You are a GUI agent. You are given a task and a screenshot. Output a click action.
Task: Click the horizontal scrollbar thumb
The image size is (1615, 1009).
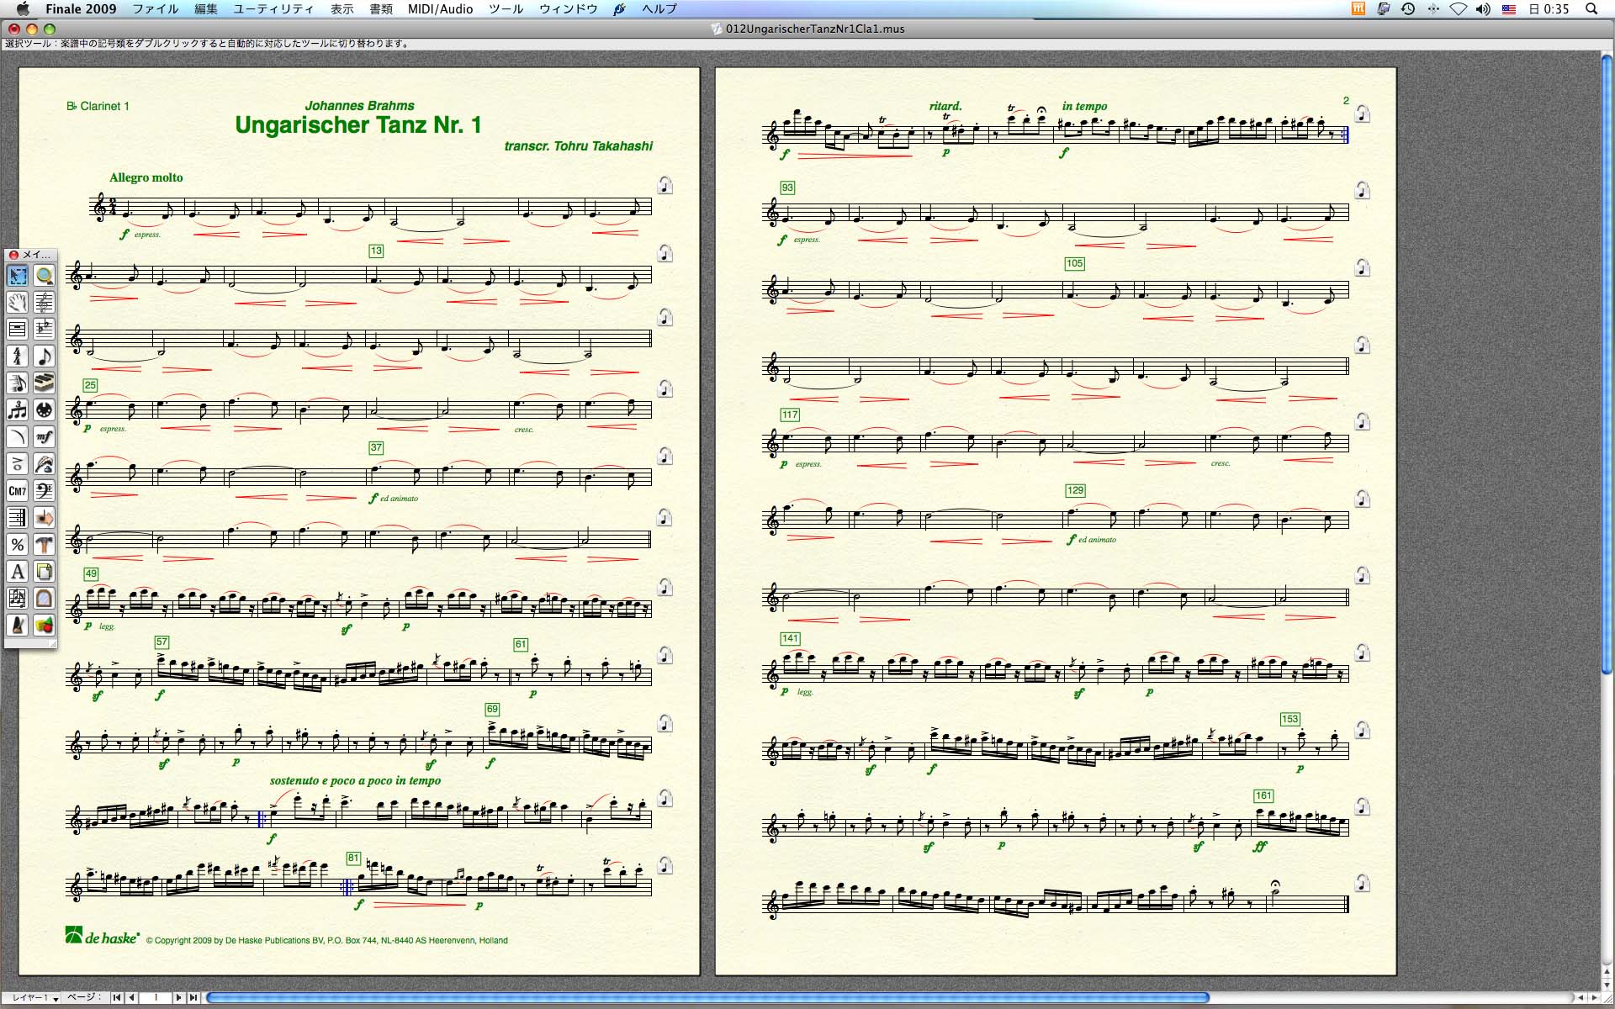[707, 998]
